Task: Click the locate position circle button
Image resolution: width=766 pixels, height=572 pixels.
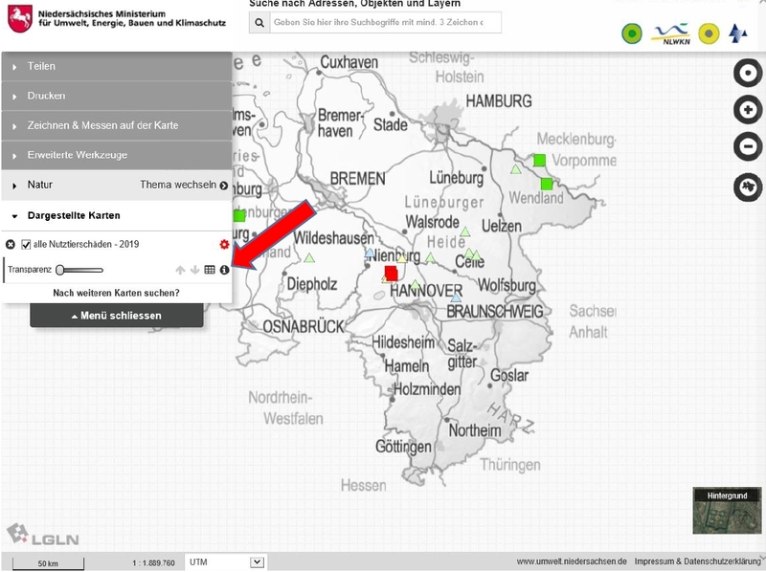Action: click(747, 73)
